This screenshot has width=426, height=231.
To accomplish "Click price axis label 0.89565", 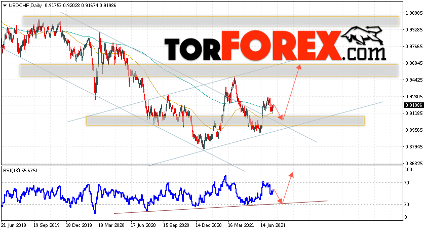I will pyautogui.click(x=414, y=130).
